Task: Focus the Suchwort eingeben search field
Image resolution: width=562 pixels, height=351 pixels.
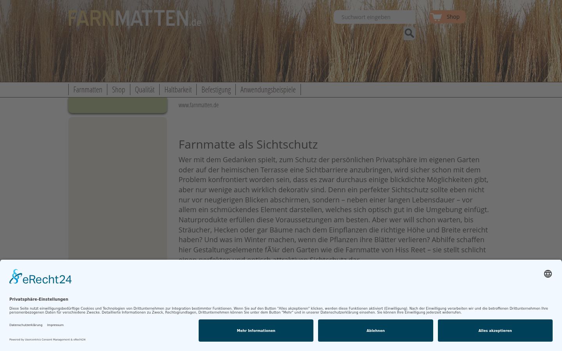Action: tap(375, 17)
